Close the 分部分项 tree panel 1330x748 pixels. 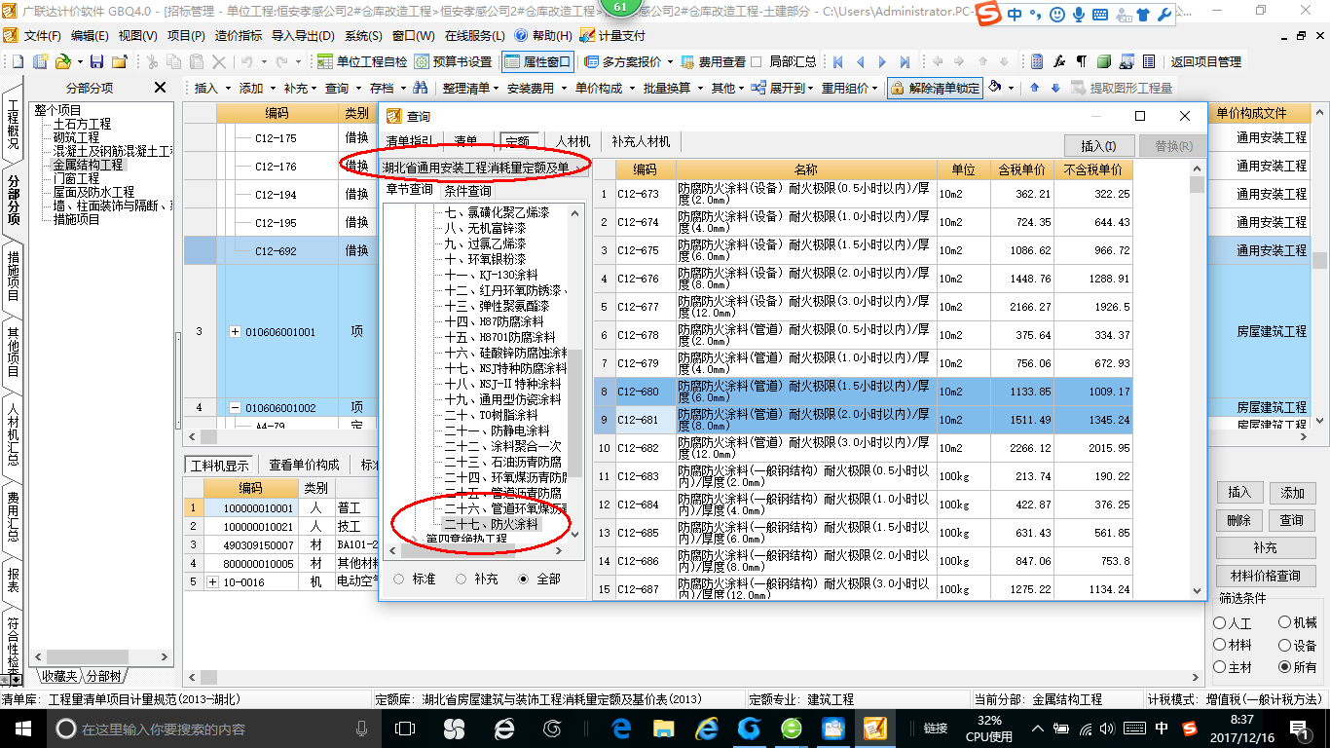click(160, 88)
